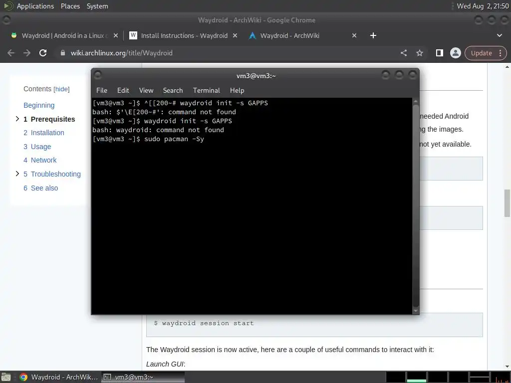Go to Troubleshooting section
Screen dimensions: 511x383
point(52,174)
